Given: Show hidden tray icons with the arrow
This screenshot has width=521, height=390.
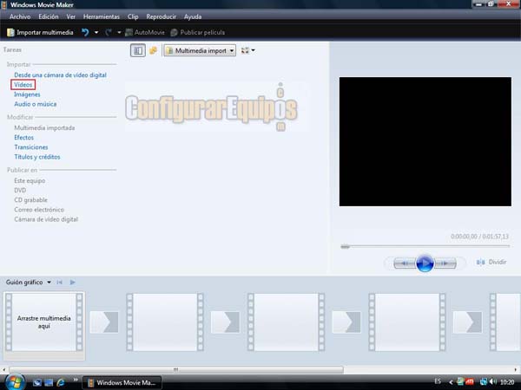Looking at the screenshot, I should click(x=451, y=382).
